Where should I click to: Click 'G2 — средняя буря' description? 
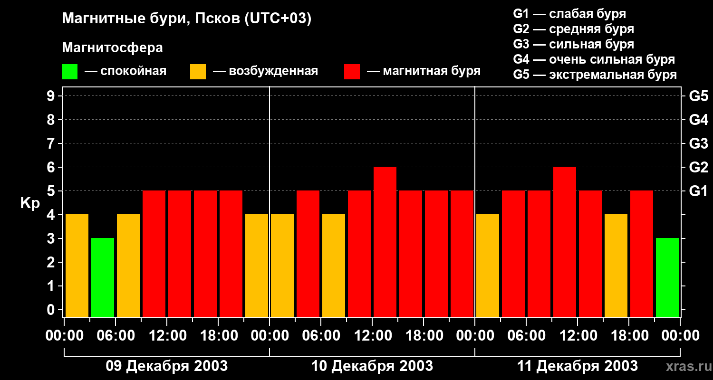(x=574, y=29)
